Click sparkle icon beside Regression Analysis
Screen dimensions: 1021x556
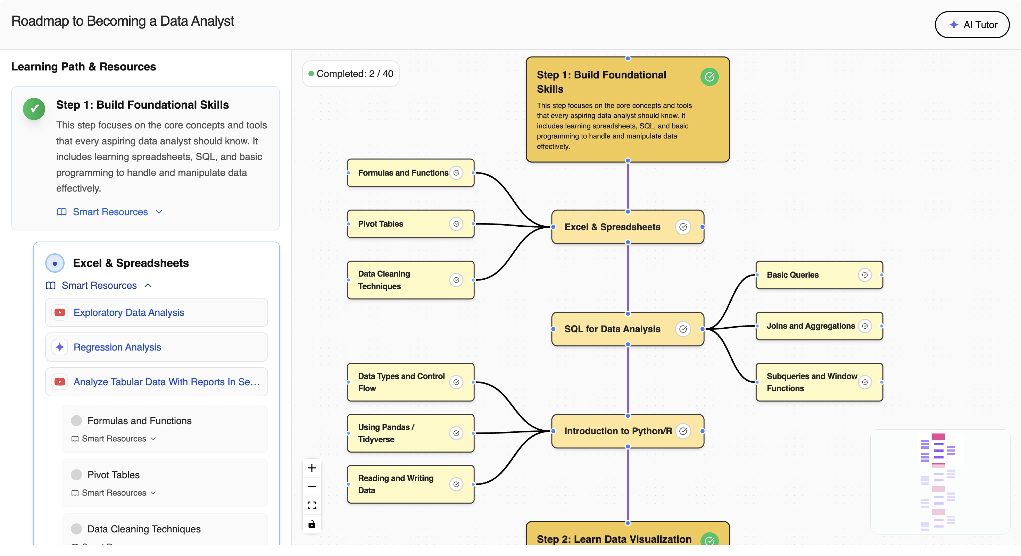coord(60,347)
